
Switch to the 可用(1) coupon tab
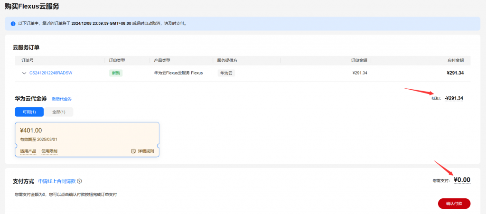pos(29,112)
